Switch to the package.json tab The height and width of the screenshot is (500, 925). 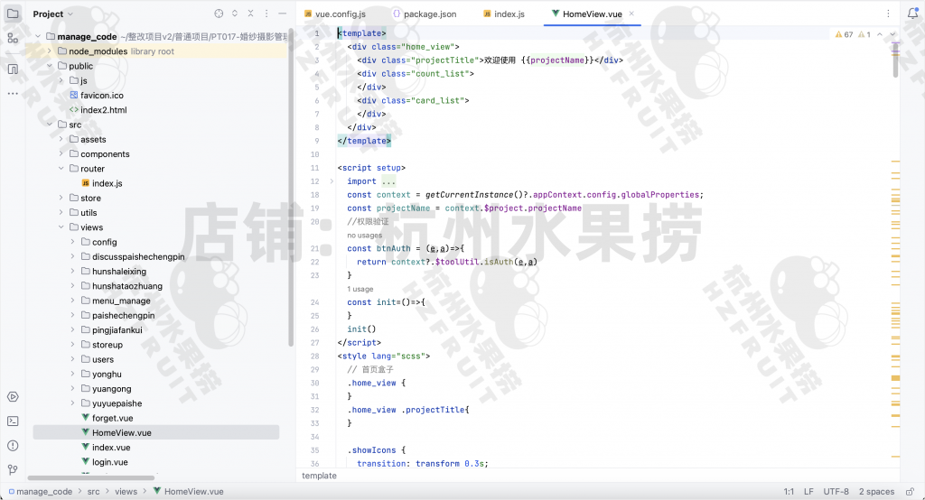click(429, 14)
